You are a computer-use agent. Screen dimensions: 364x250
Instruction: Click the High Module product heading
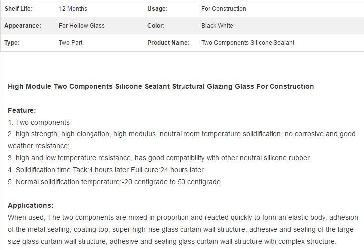tap(161, 87)
